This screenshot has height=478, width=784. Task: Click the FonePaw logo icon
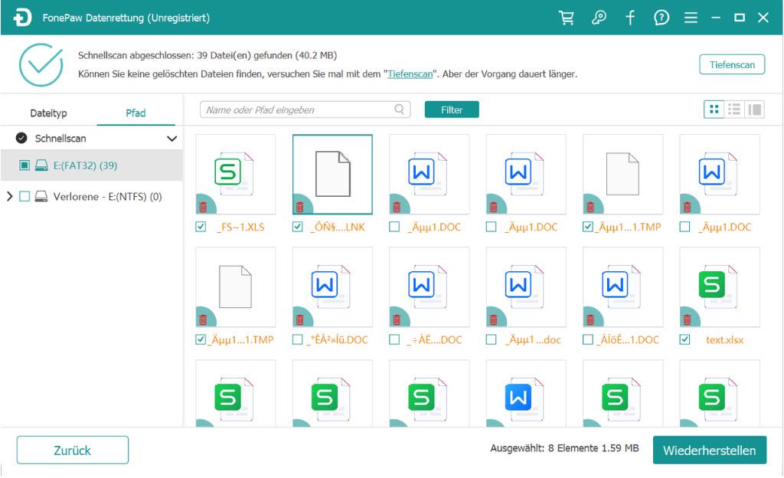(22, 18)
